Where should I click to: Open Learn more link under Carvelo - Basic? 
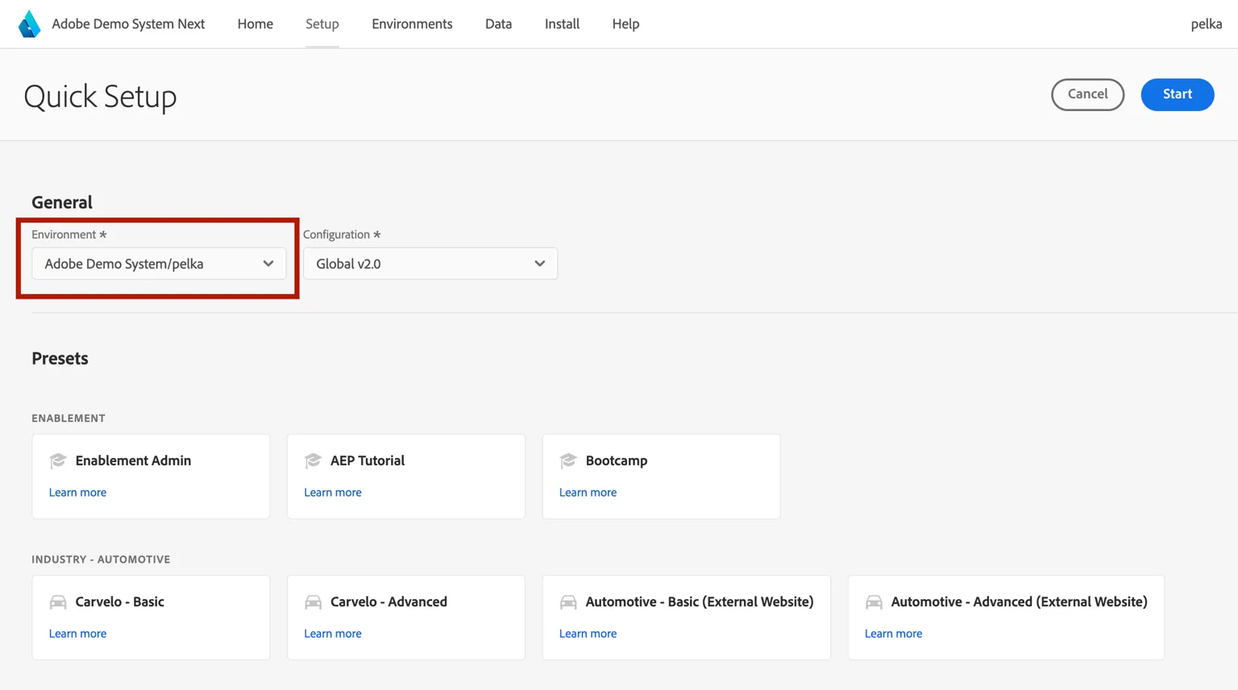point(77,634)
